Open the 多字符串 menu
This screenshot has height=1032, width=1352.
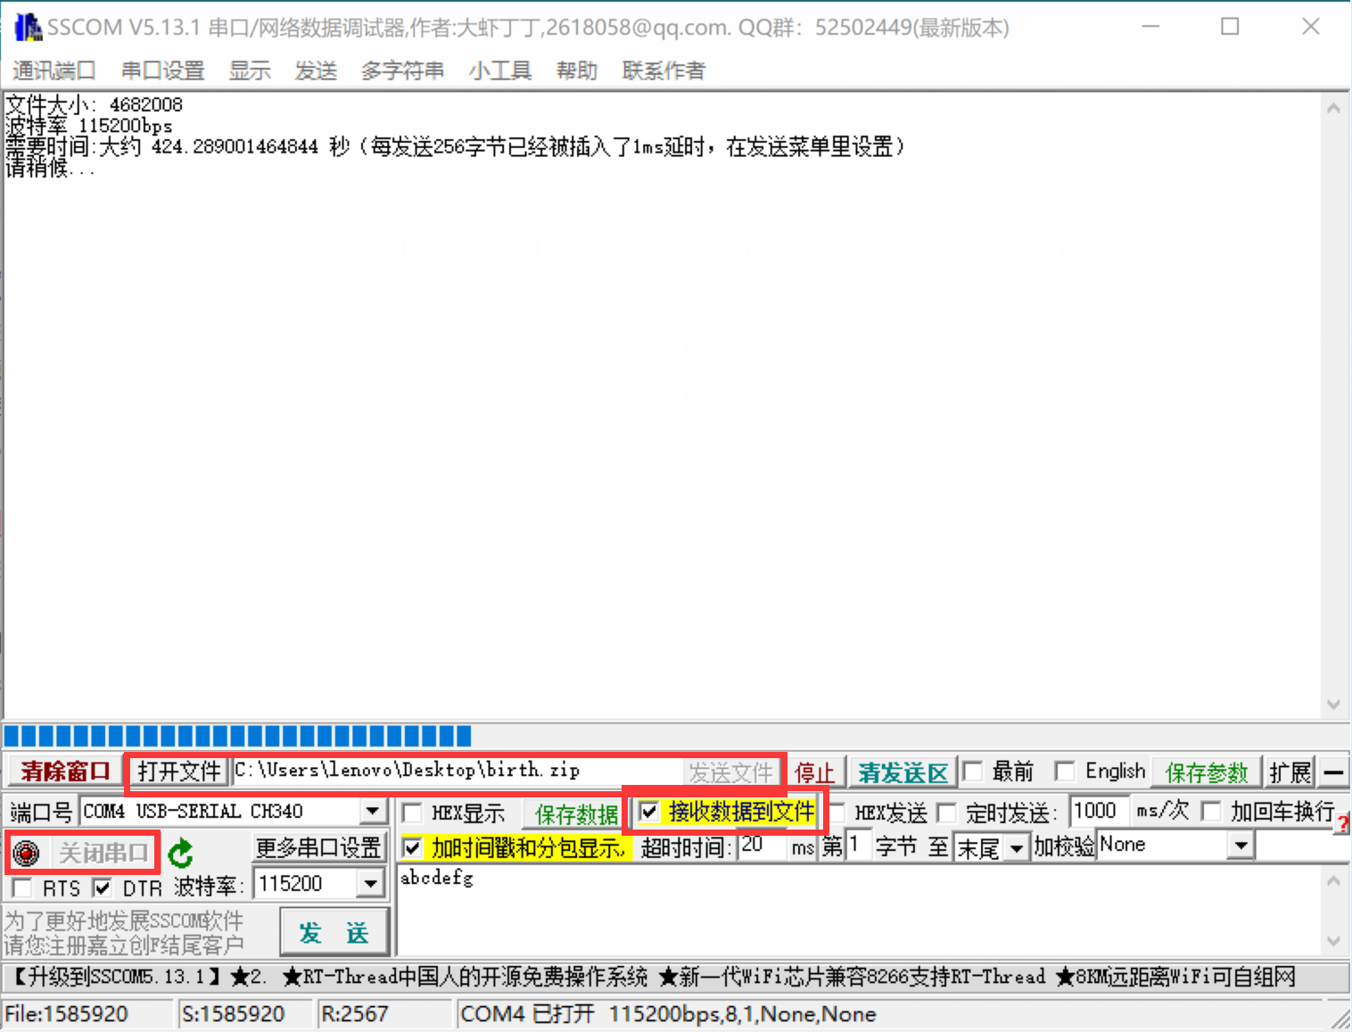402,70
